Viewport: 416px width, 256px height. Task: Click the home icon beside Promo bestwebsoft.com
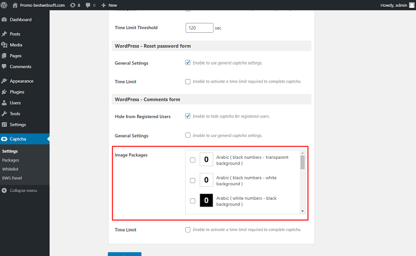15,5
